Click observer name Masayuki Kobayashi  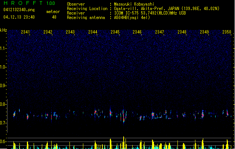pyautogui.click(x=134, y=4)
